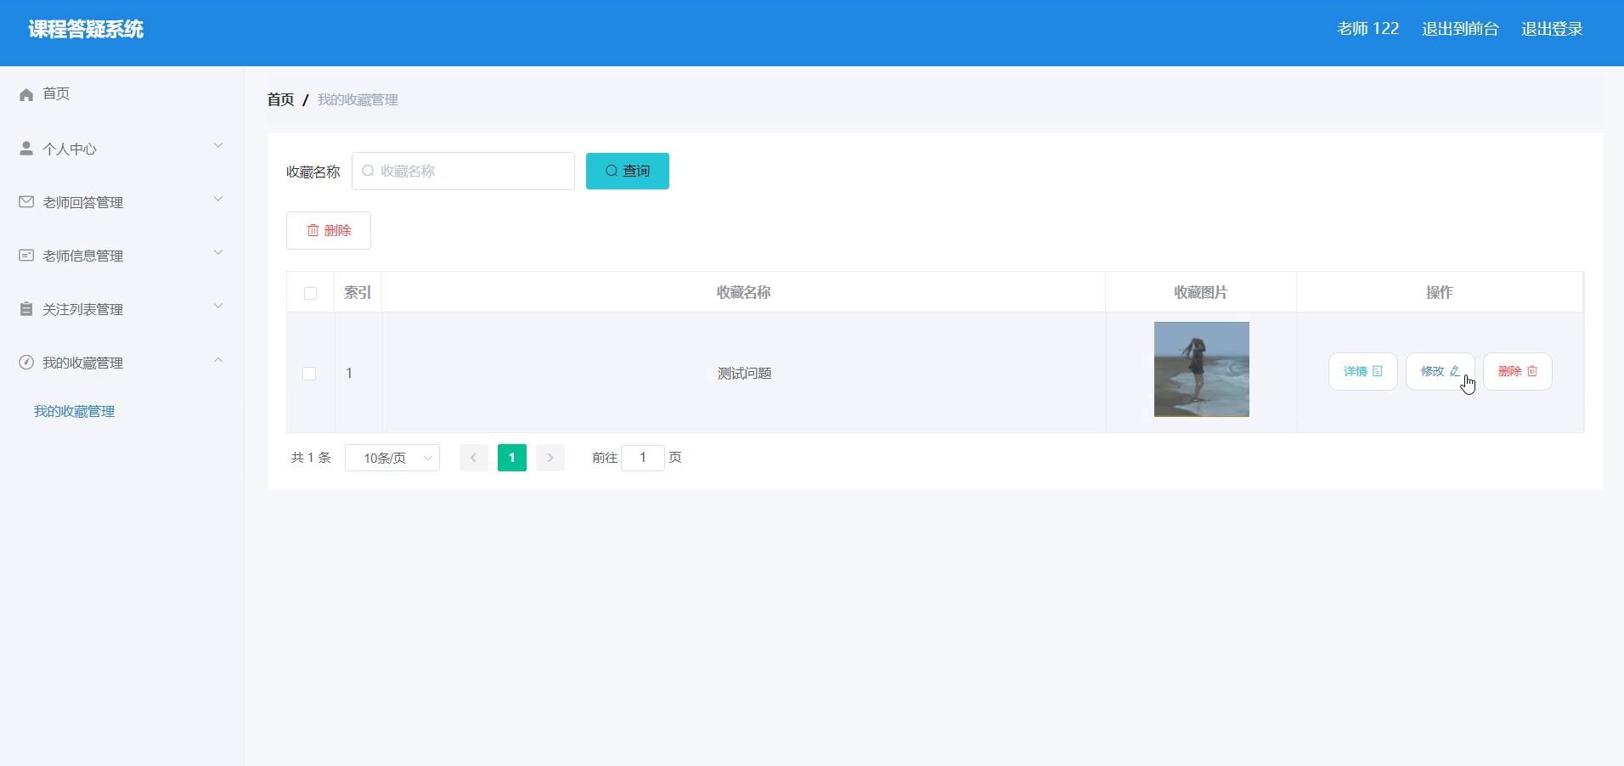1624x766 pixels.
Task: Click the 收藏名称 column header
Action: [x=743, y=292]
